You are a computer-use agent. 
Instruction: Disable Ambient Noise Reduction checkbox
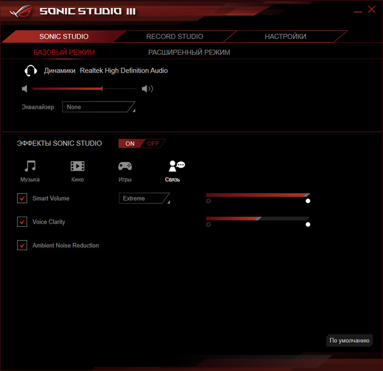click(22, 245)
